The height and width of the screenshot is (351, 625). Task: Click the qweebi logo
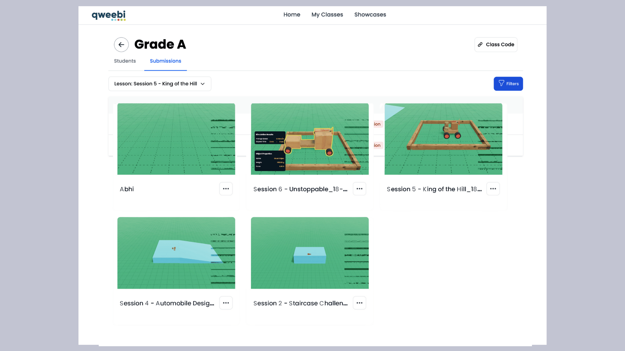[x=108, y=15]
